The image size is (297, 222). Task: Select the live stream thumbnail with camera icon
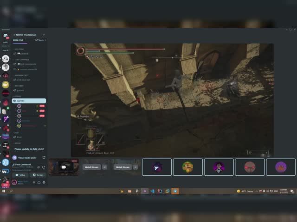64,167
